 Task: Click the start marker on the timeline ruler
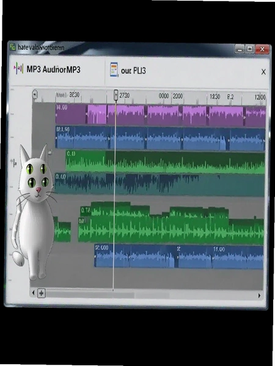pos(35,95)
